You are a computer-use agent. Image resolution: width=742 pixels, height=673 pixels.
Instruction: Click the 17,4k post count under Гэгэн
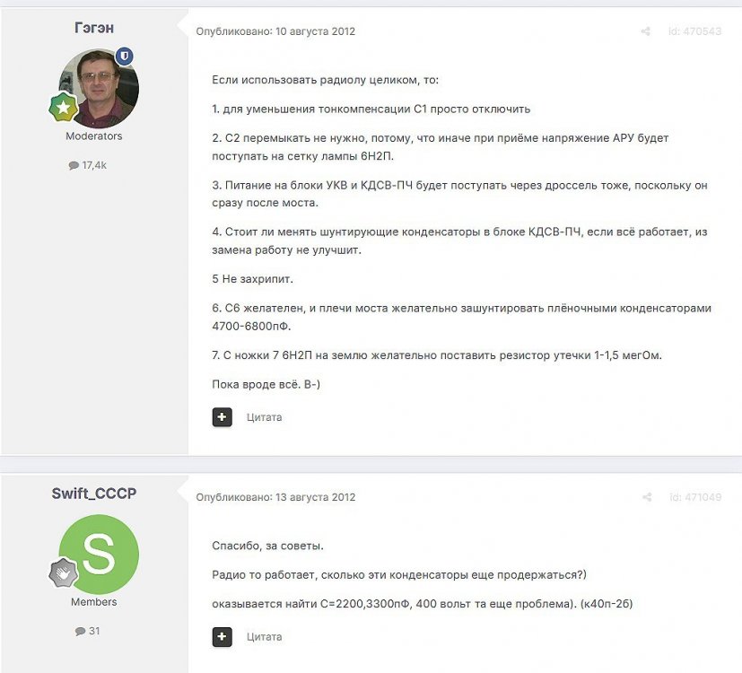(88, 165)
